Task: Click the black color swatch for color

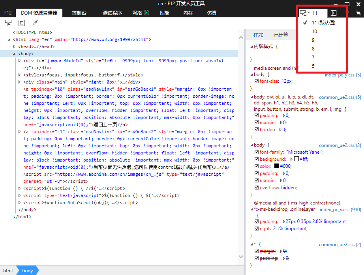Action: [276, 166]
